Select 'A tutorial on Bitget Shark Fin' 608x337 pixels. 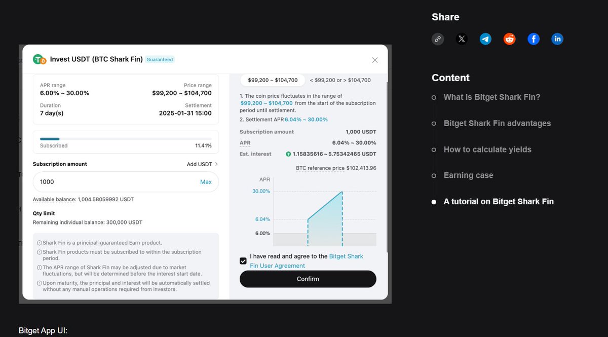499,202
